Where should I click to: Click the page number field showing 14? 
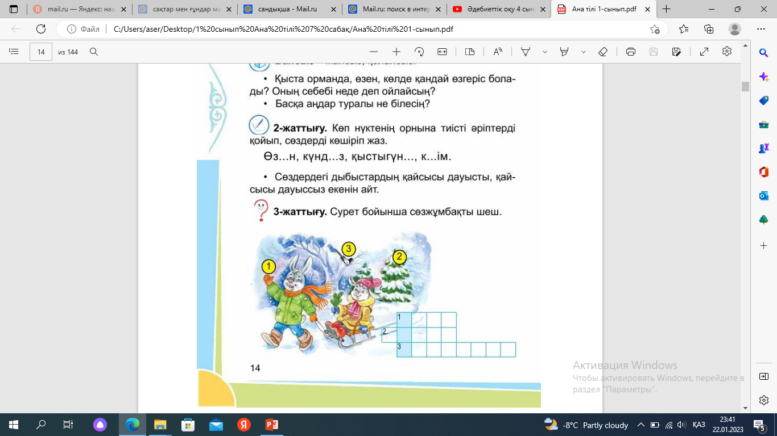[41, 52]
